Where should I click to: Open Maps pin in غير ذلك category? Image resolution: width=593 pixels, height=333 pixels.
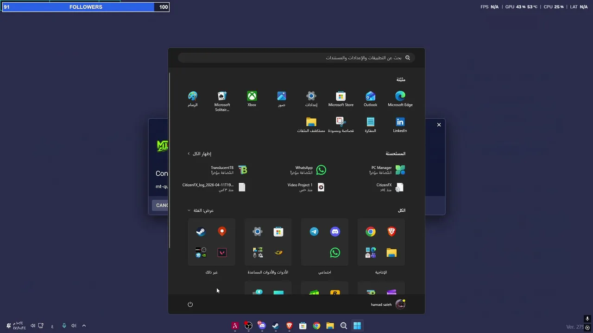coord(222,232)
